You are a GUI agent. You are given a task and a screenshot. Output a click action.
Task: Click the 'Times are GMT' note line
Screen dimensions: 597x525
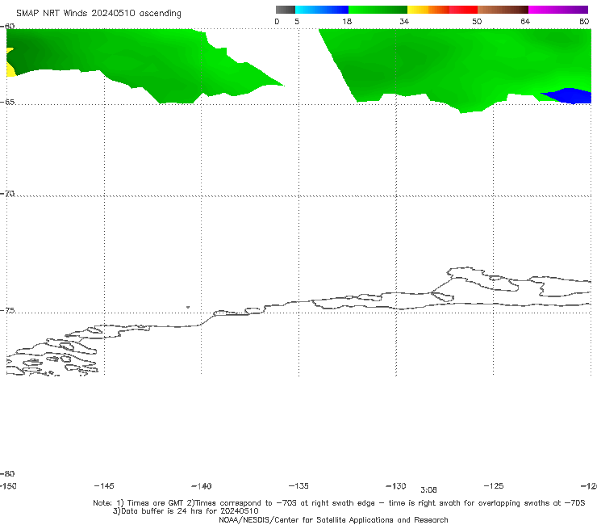339,503
